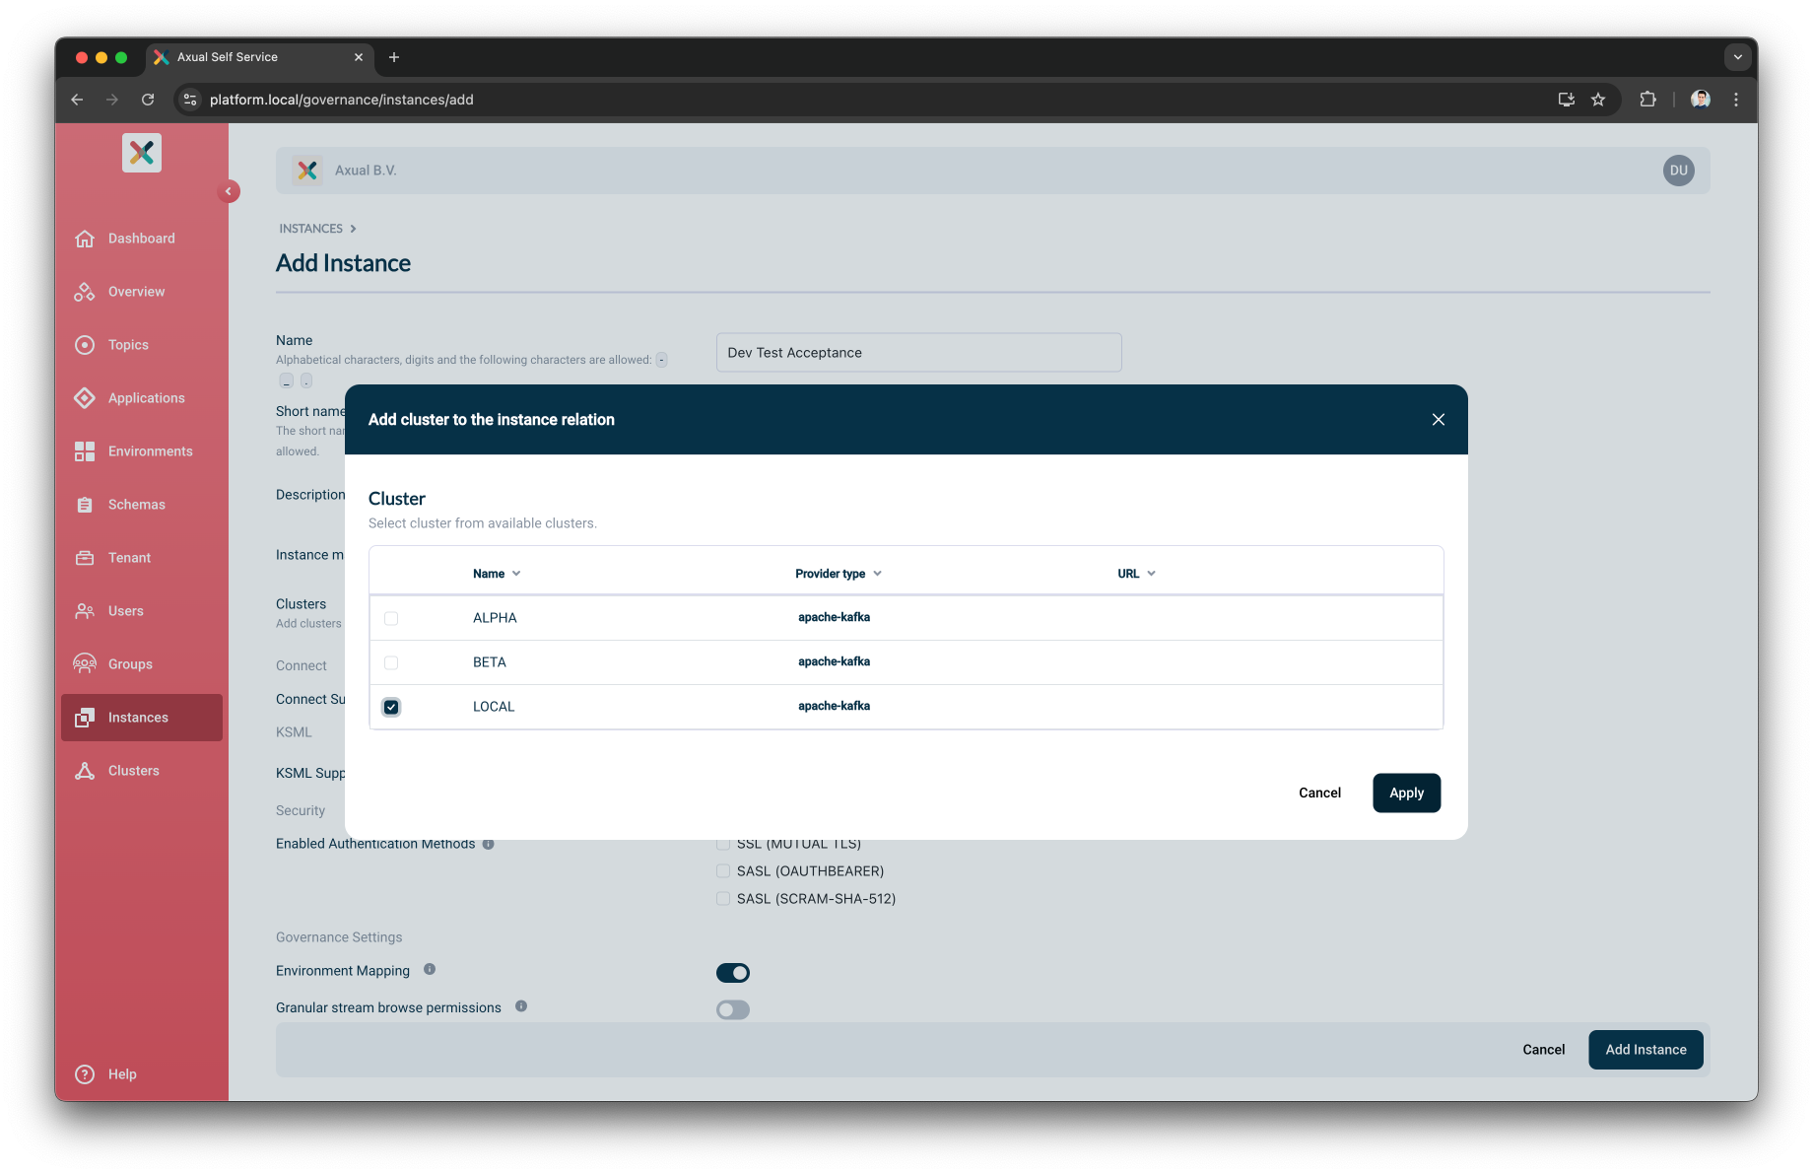This screenshot has width=1813, height=1174.
Task: Click the Instances sidebar icon
Action: tap(85, 718)
